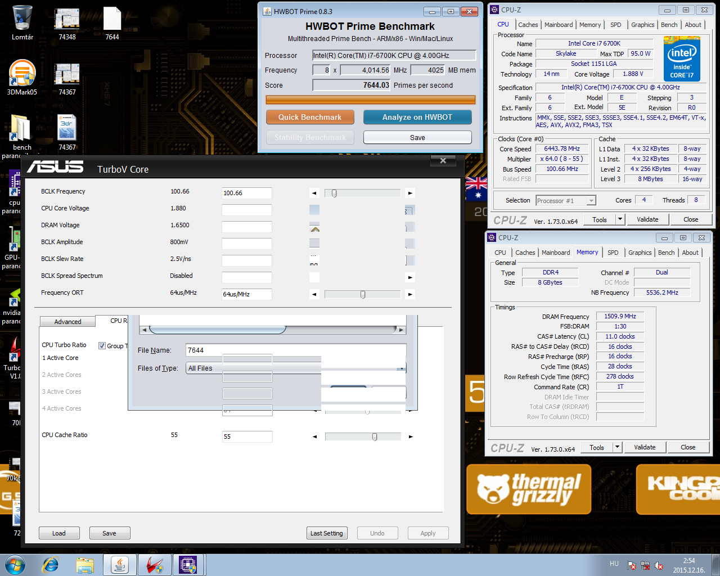Switch to the CPU-Z taskbar button
The height and width of the screenshot is (576, 720).
point(188,565)
